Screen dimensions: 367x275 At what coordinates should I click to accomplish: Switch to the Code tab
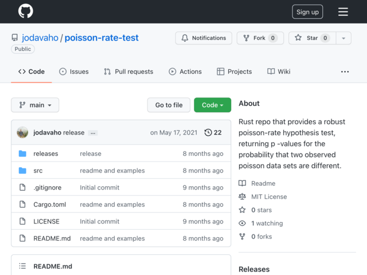click(x=32, y=72)
